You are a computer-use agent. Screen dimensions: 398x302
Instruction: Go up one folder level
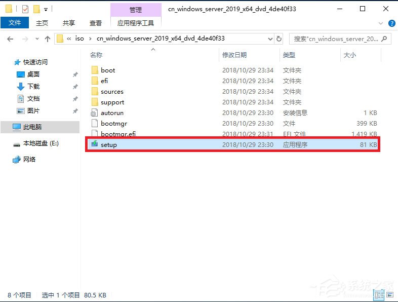48,39
